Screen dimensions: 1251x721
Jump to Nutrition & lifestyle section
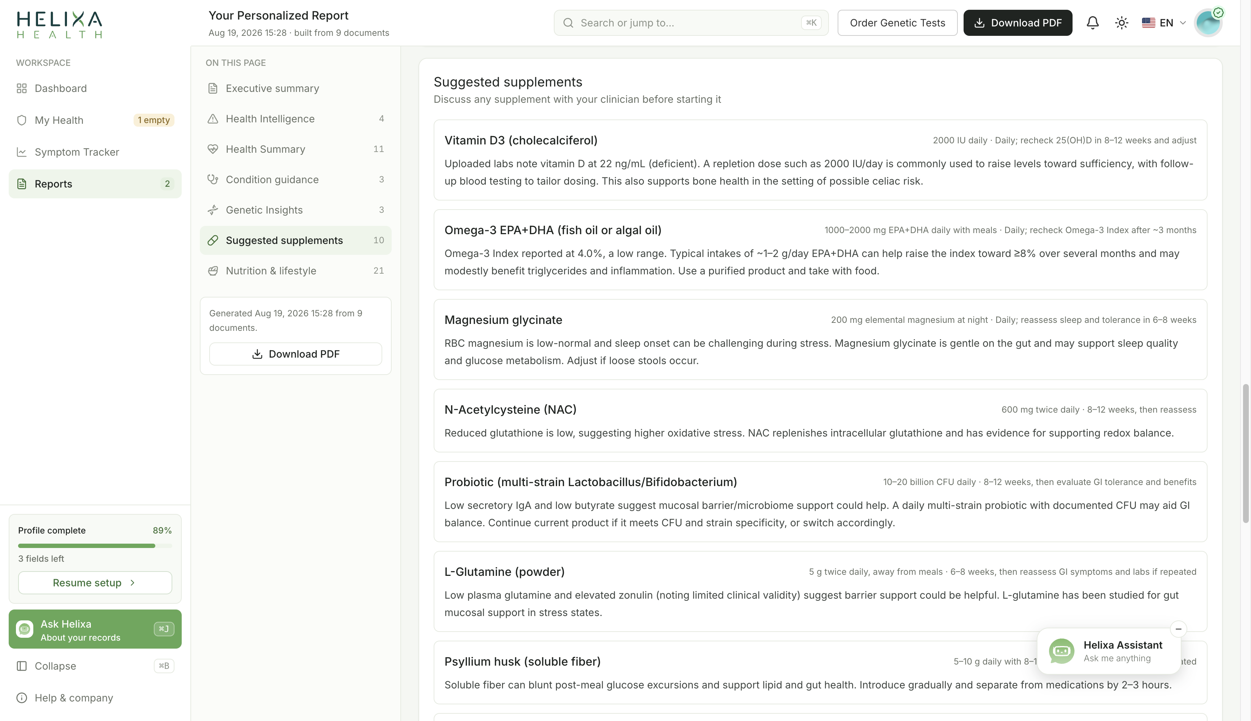pyautogui.click(x=296, y=271)
